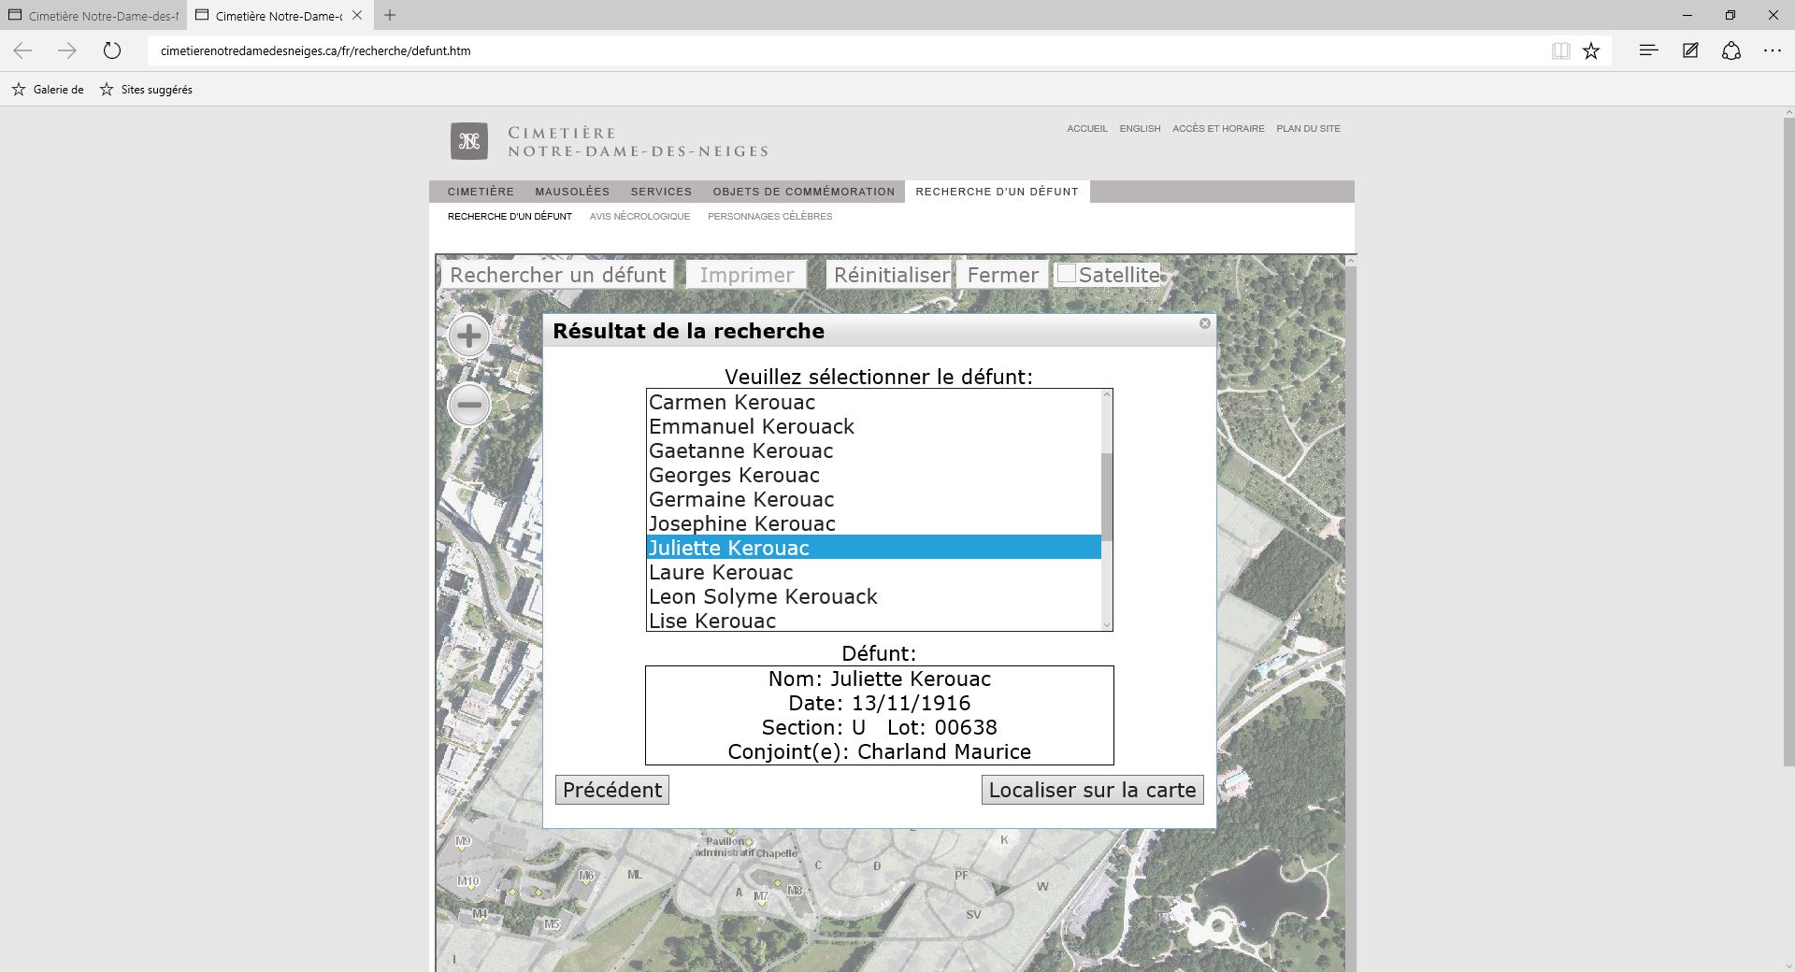This screenshot has width=1795, height=972.
Task: Open the English version link
Action: 1140,128
